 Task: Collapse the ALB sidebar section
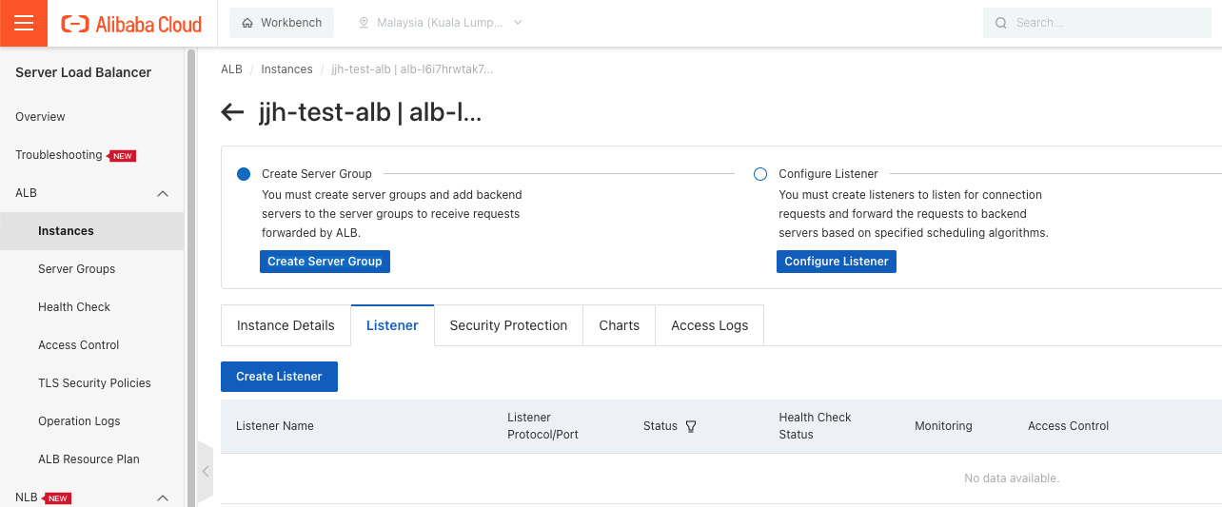[x=163, y=193]
